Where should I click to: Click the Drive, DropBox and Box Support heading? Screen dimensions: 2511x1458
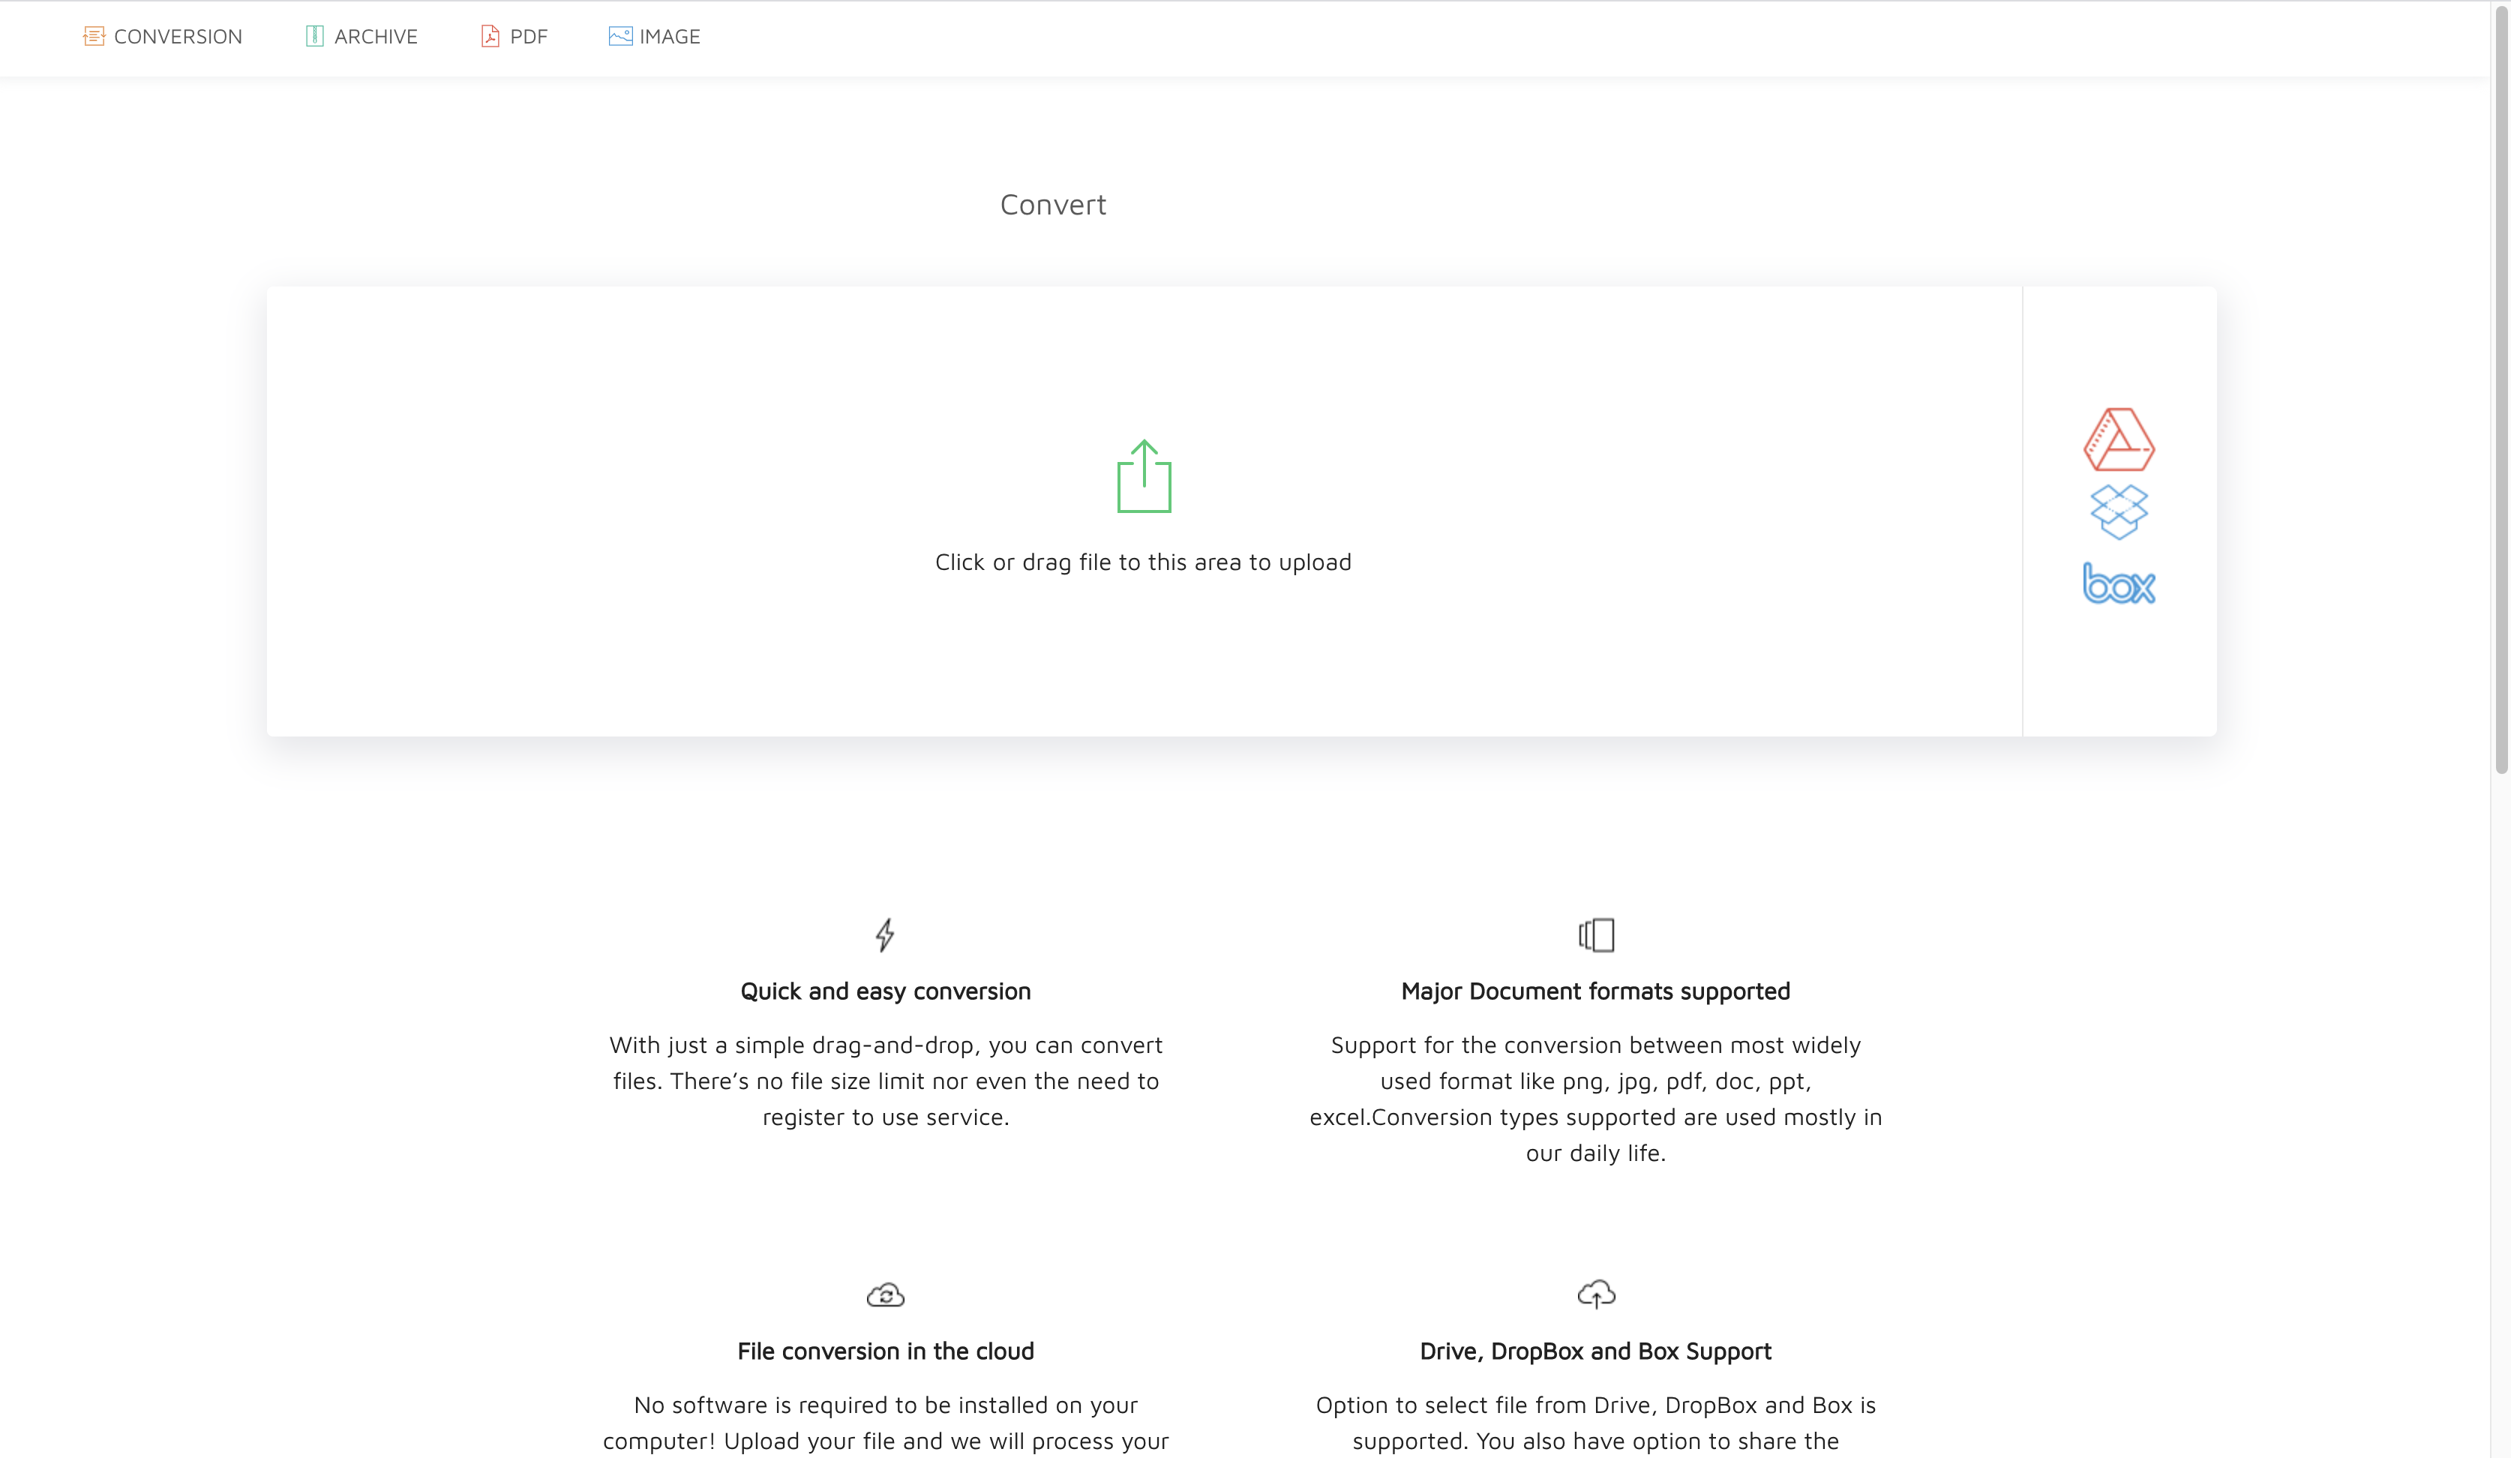pyautogui.click(x=1594, y=1351)
